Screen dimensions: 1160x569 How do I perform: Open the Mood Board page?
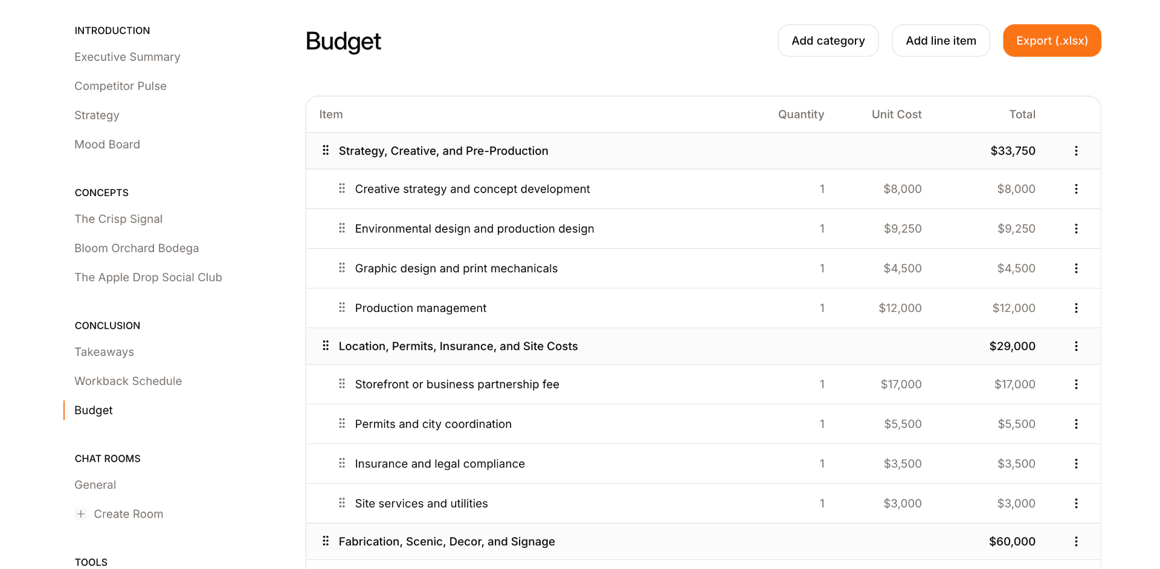click(107, 145)
